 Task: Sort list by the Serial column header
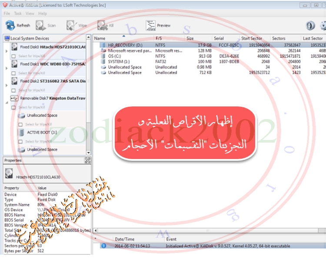point(226,38)
